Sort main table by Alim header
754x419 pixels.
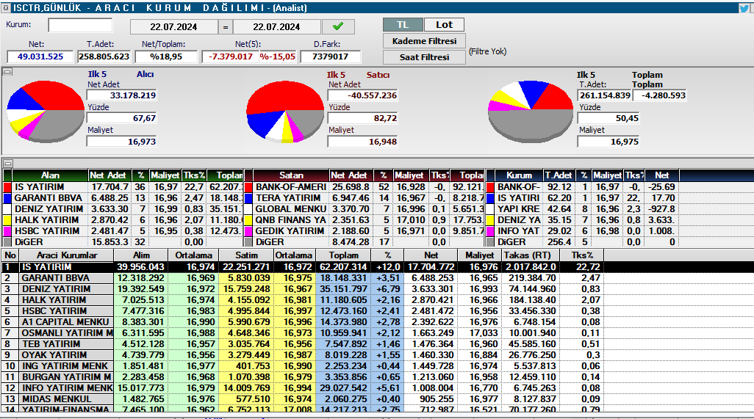pyautogui.click(x=141, y=256)
